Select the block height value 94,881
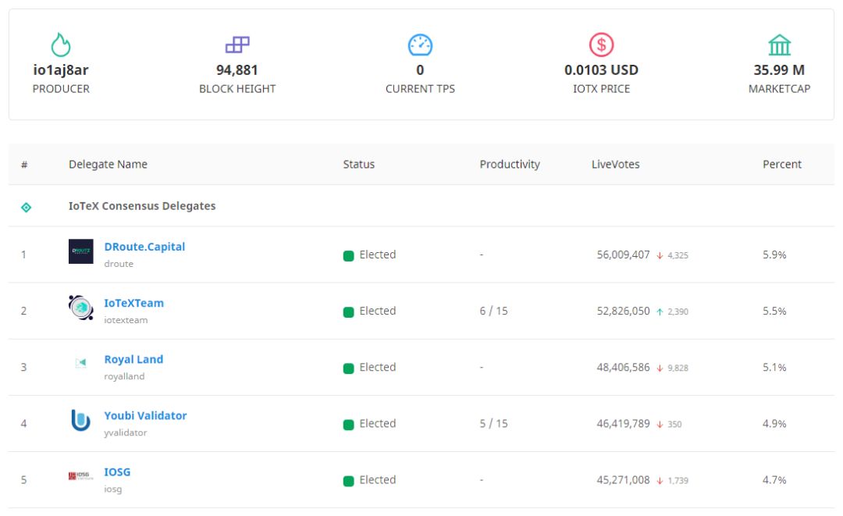Image resolution: width=843 pixels, height=516 pixels. 237,70
